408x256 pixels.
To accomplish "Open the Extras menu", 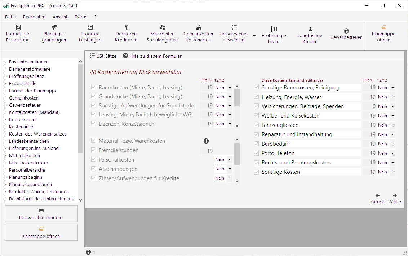I will (81, 17).
